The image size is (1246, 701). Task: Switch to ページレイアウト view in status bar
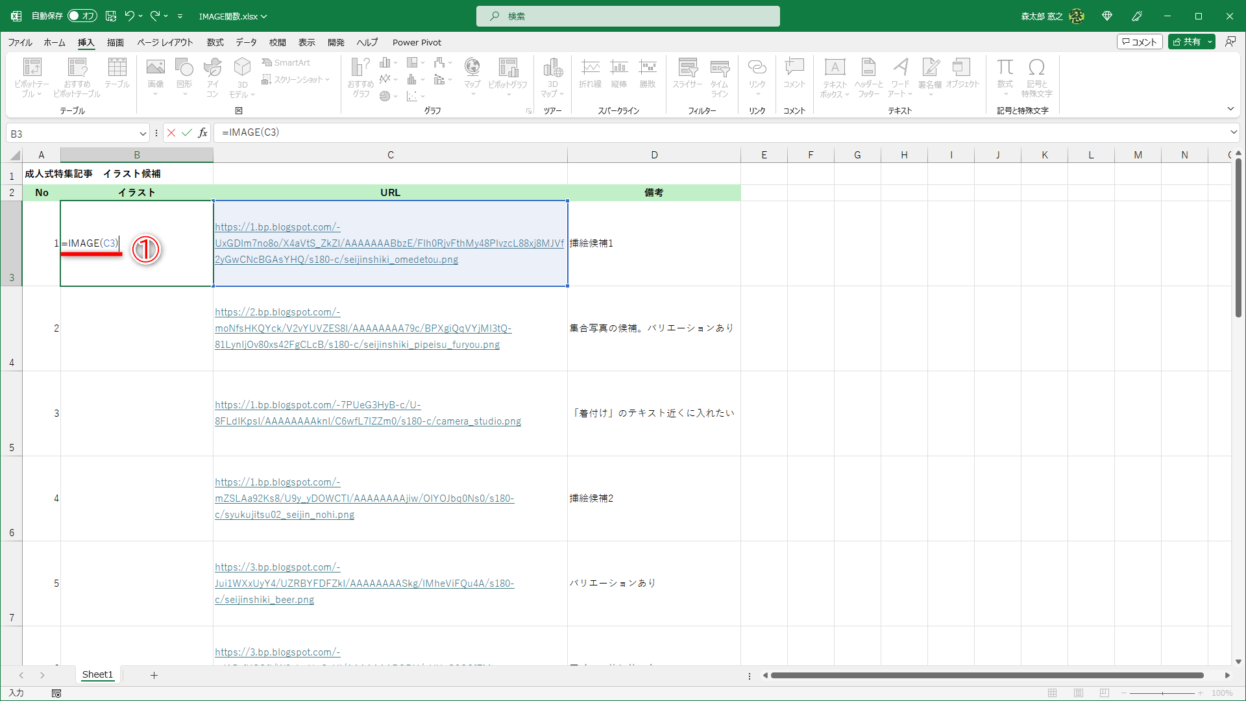pyautogui.click(x=1078, y=693)
